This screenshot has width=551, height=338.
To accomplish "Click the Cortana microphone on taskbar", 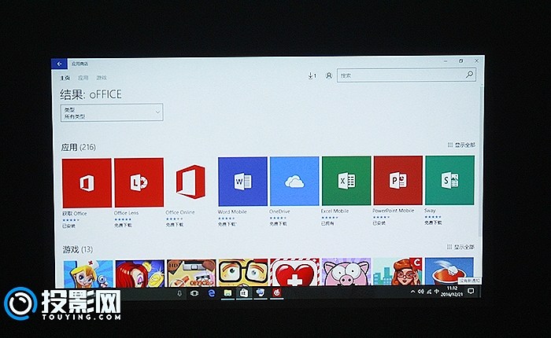I will 179,293.
